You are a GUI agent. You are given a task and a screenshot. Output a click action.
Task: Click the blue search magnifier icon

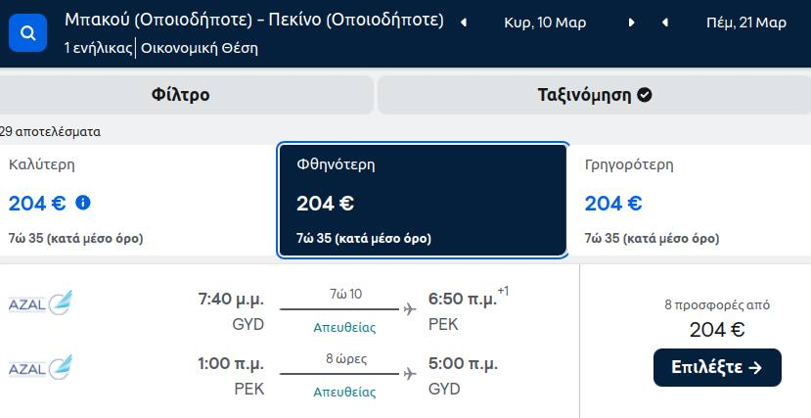[x=28, y=33]
